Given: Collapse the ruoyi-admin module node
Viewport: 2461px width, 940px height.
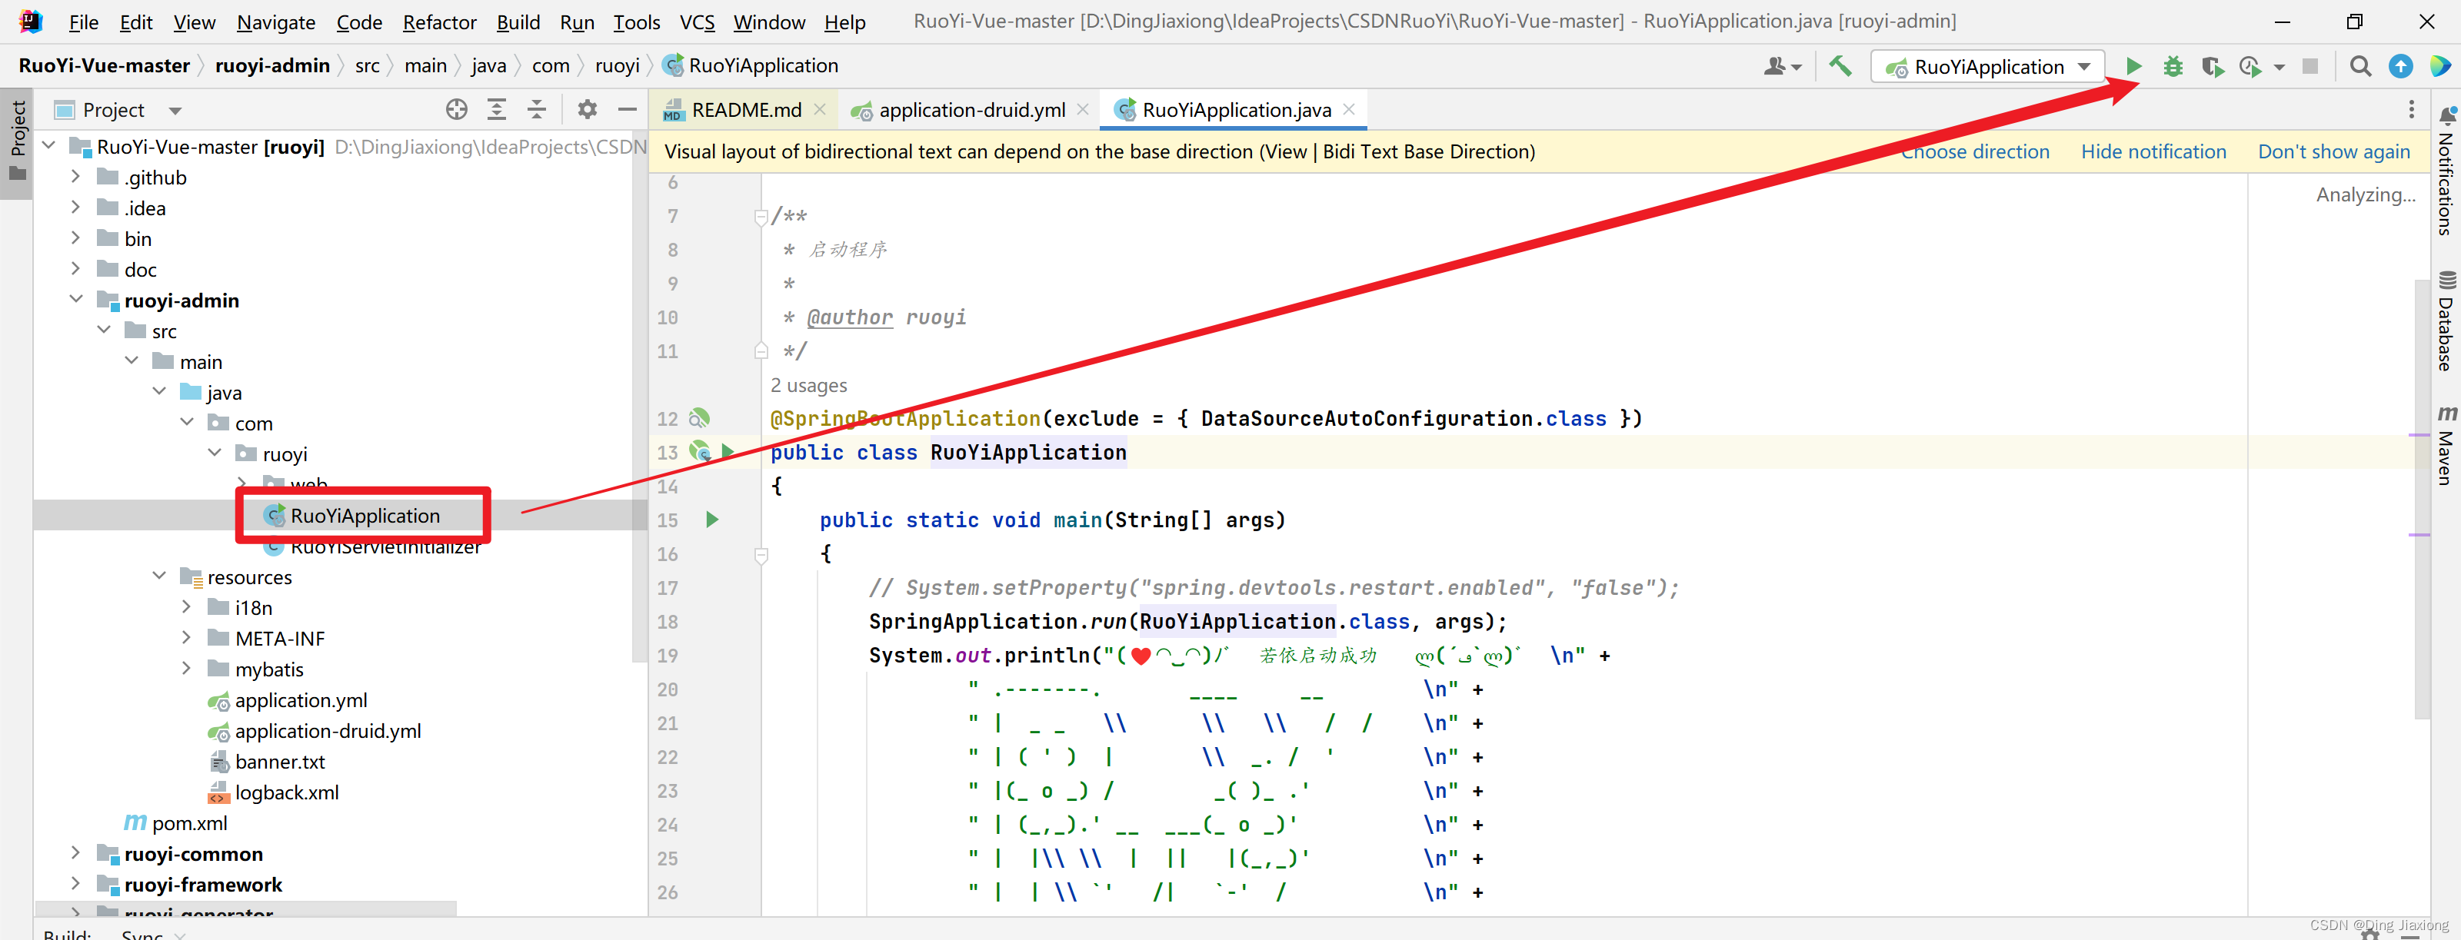Looking at the screenshot, I should click(75, 300).
